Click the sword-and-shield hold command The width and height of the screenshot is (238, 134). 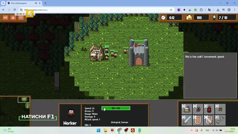[x=209, y=120]
